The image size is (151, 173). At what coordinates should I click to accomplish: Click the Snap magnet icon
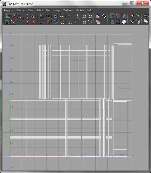pos(118,16)
